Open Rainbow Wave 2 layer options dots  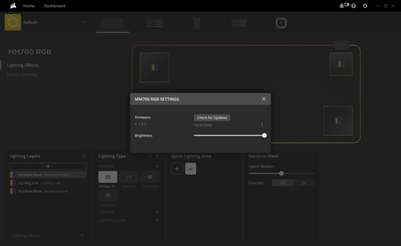click(x=82, y=175)
